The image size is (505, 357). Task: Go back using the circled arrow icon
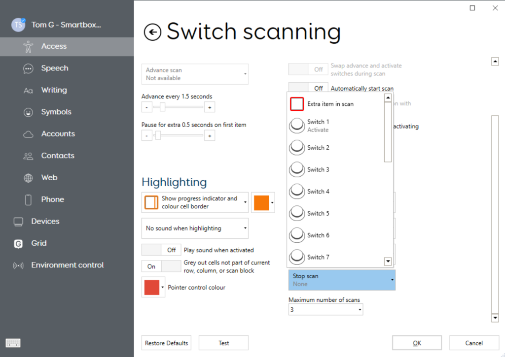[x=152, y=32]
